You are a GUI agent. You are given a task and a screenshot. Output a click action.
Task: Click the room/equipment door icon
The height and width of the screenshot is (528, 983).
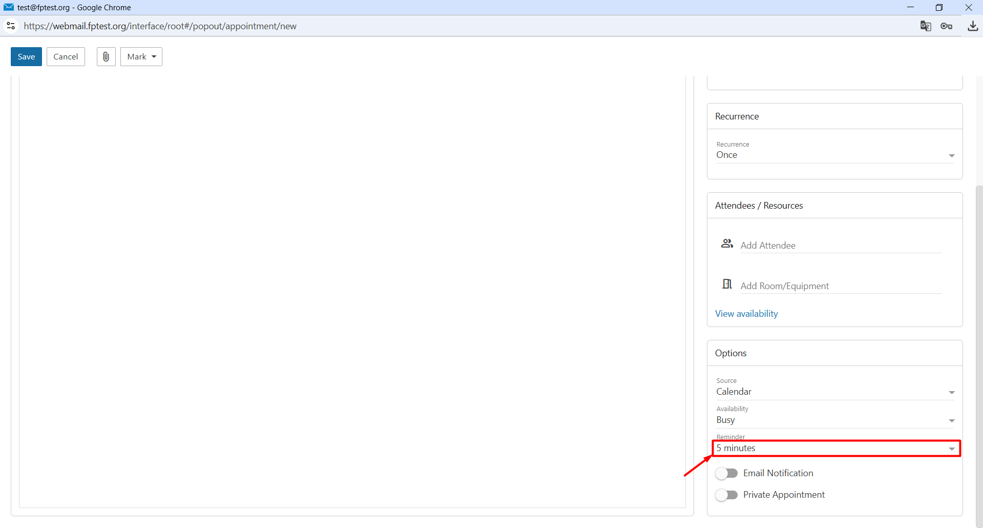tap(727, 284)
